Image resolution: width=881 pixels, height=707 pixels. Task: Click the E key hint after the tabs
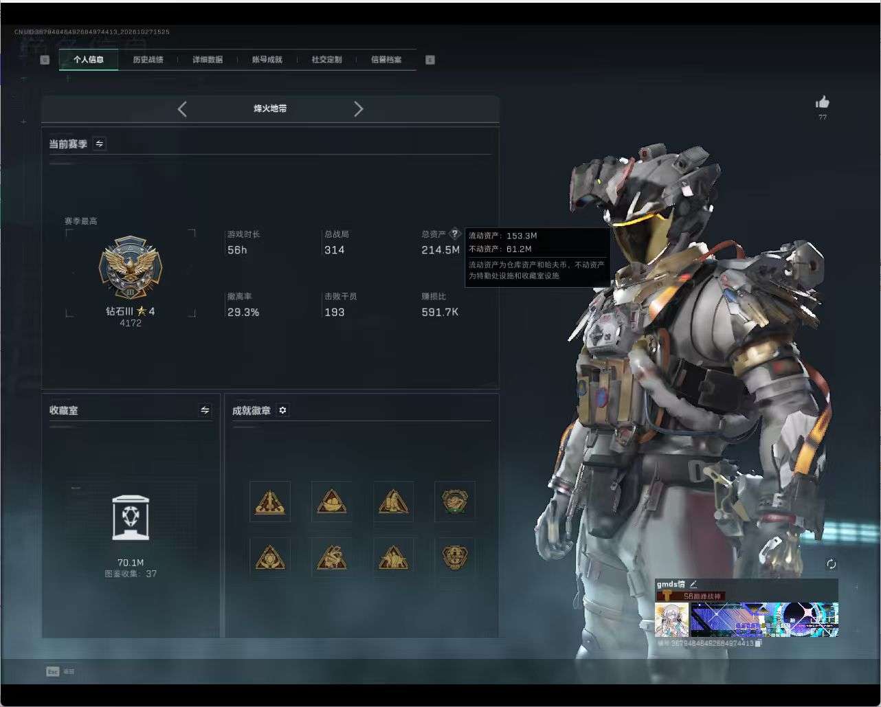430,60
